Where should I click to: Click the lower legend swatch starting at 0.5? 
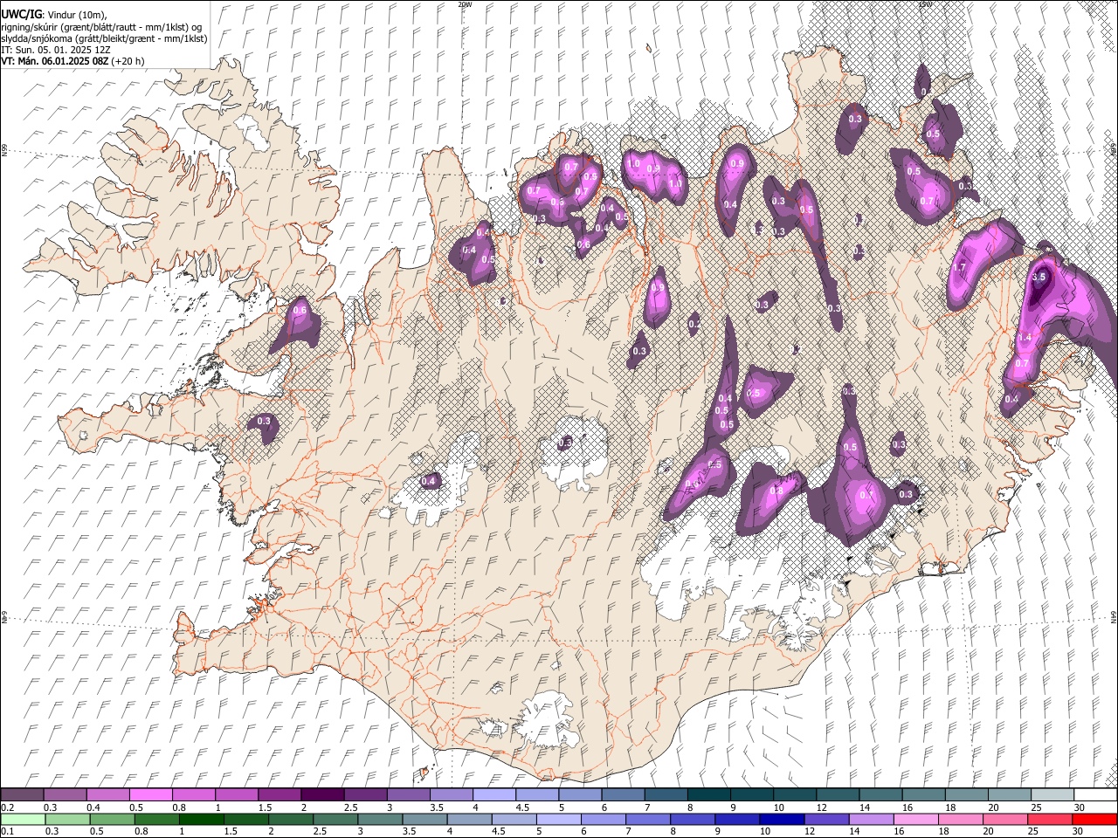click(112, 819)
